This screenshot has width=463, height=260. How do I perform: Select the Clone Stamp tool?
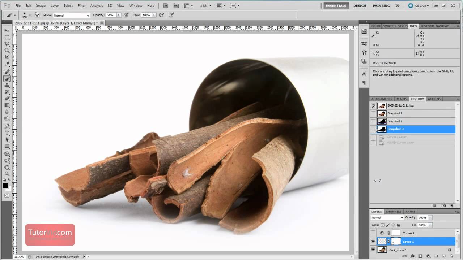[7, 85]
